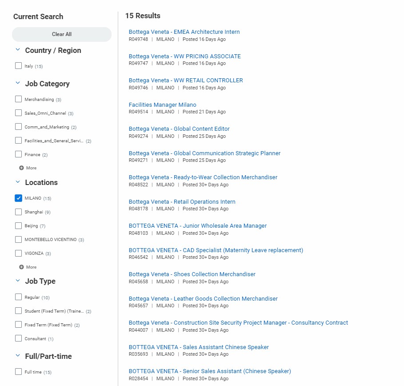Open the Facilities Manager Milano listing
404x386 pixels.
(x=162, y=105)
